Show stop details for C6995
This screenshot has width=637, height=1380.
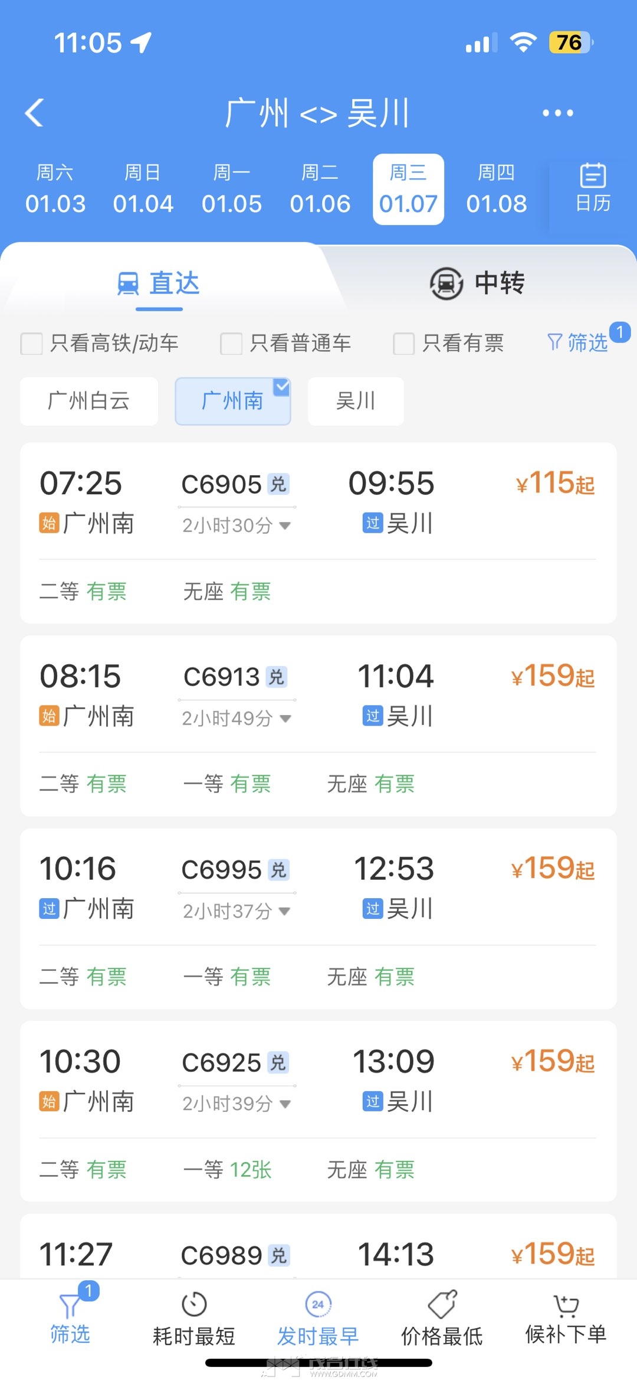tap(285, 911)
